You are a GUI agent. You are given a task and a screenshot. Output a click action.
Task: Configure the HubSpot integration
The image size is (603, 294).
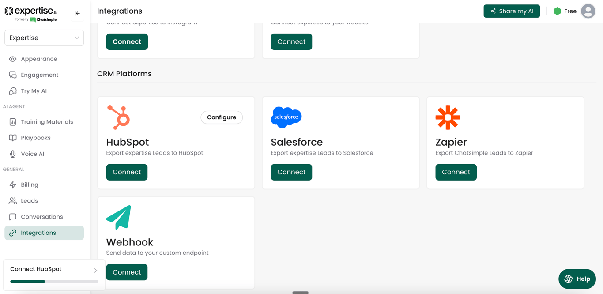(x=222, y=117)
